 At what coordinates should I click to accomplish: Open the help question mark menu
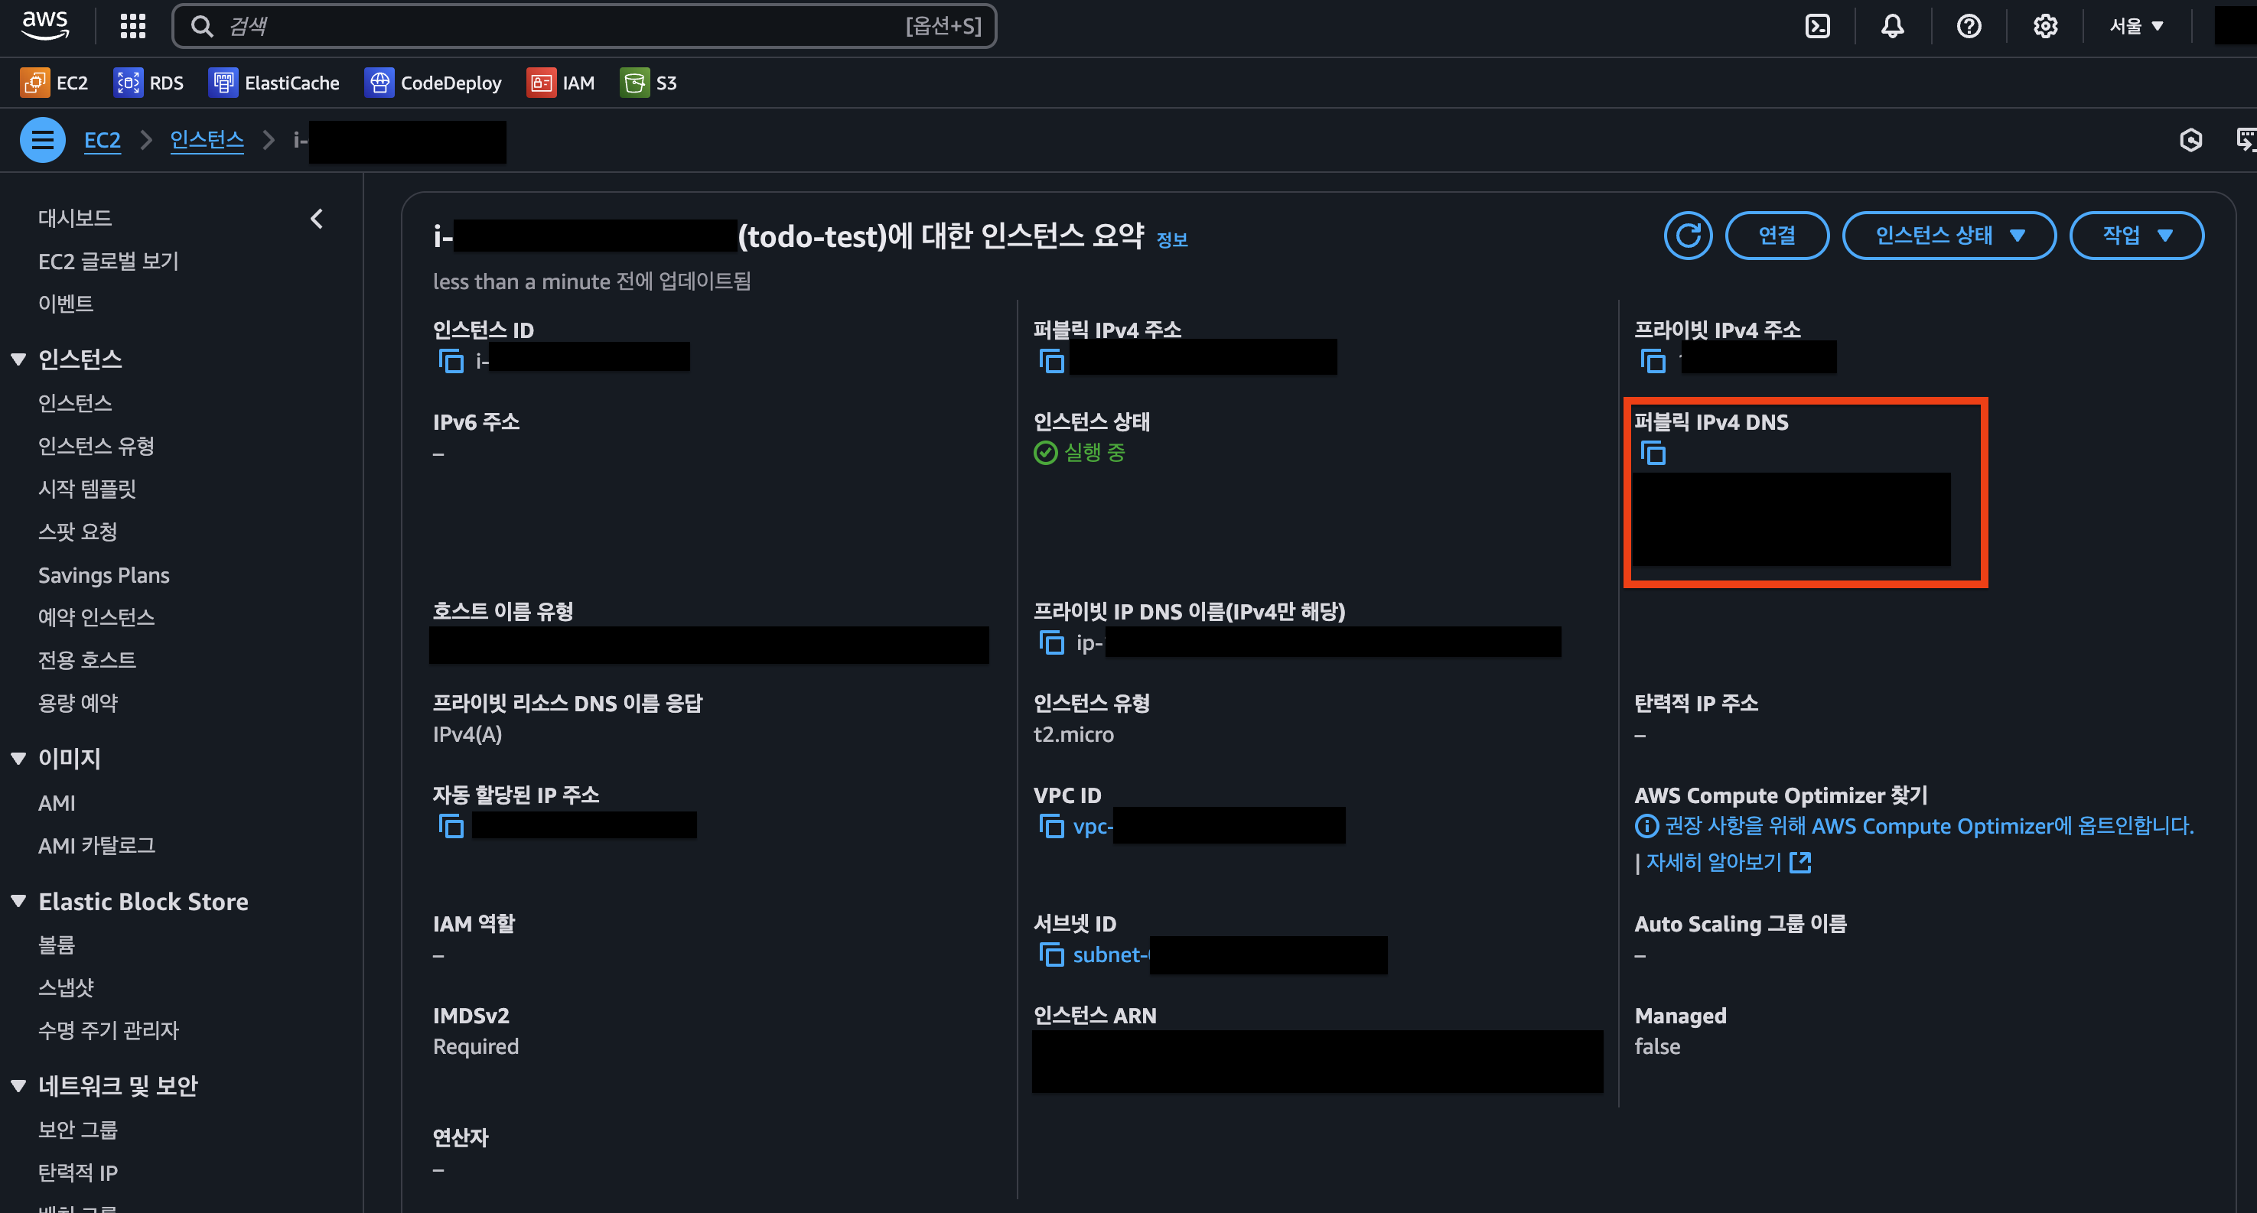[1969, 26]
